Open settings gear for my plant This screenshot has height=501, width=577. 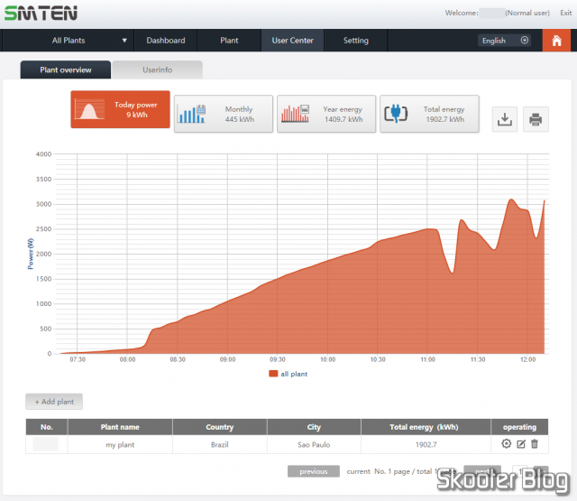coord(507,444)
